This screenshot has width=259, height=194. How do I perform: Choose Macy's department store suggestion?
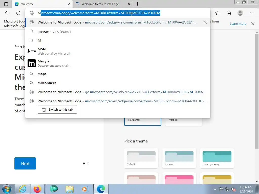click(x=118, y=63)
